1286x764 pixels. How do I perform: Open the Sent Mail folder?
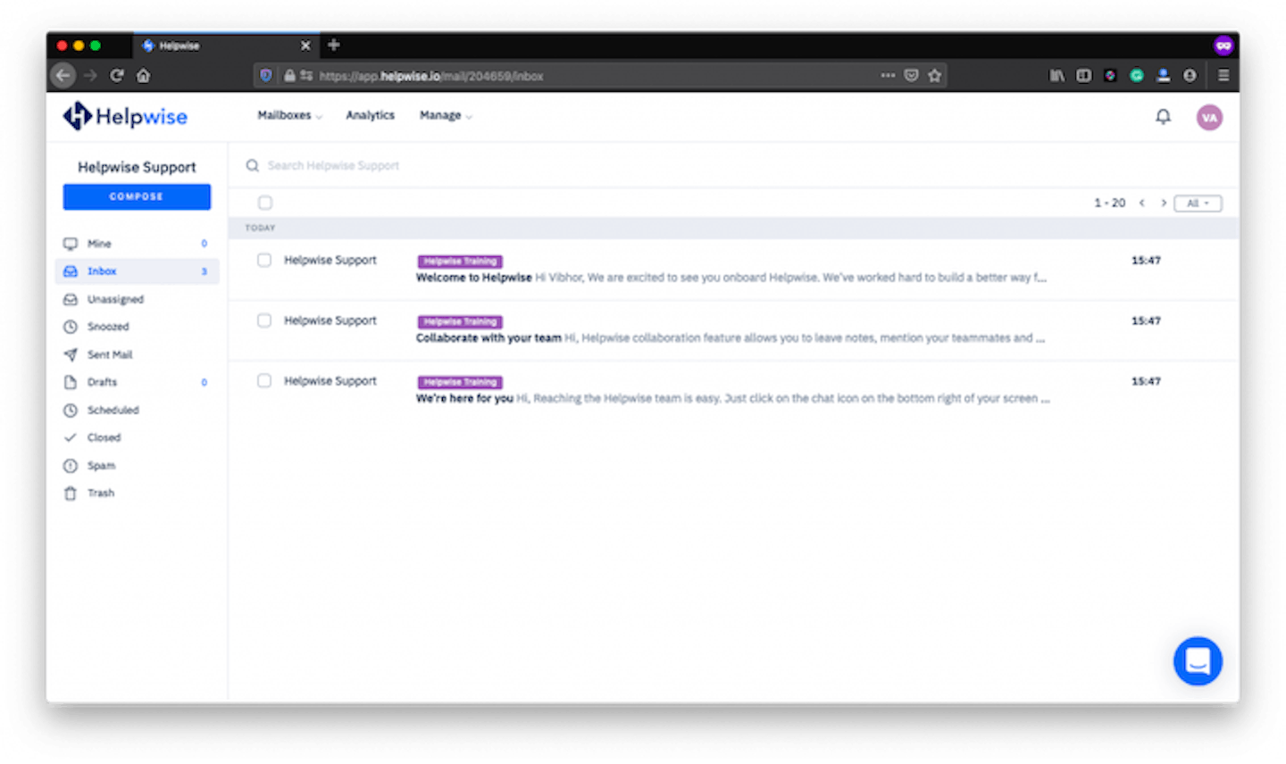137,354
